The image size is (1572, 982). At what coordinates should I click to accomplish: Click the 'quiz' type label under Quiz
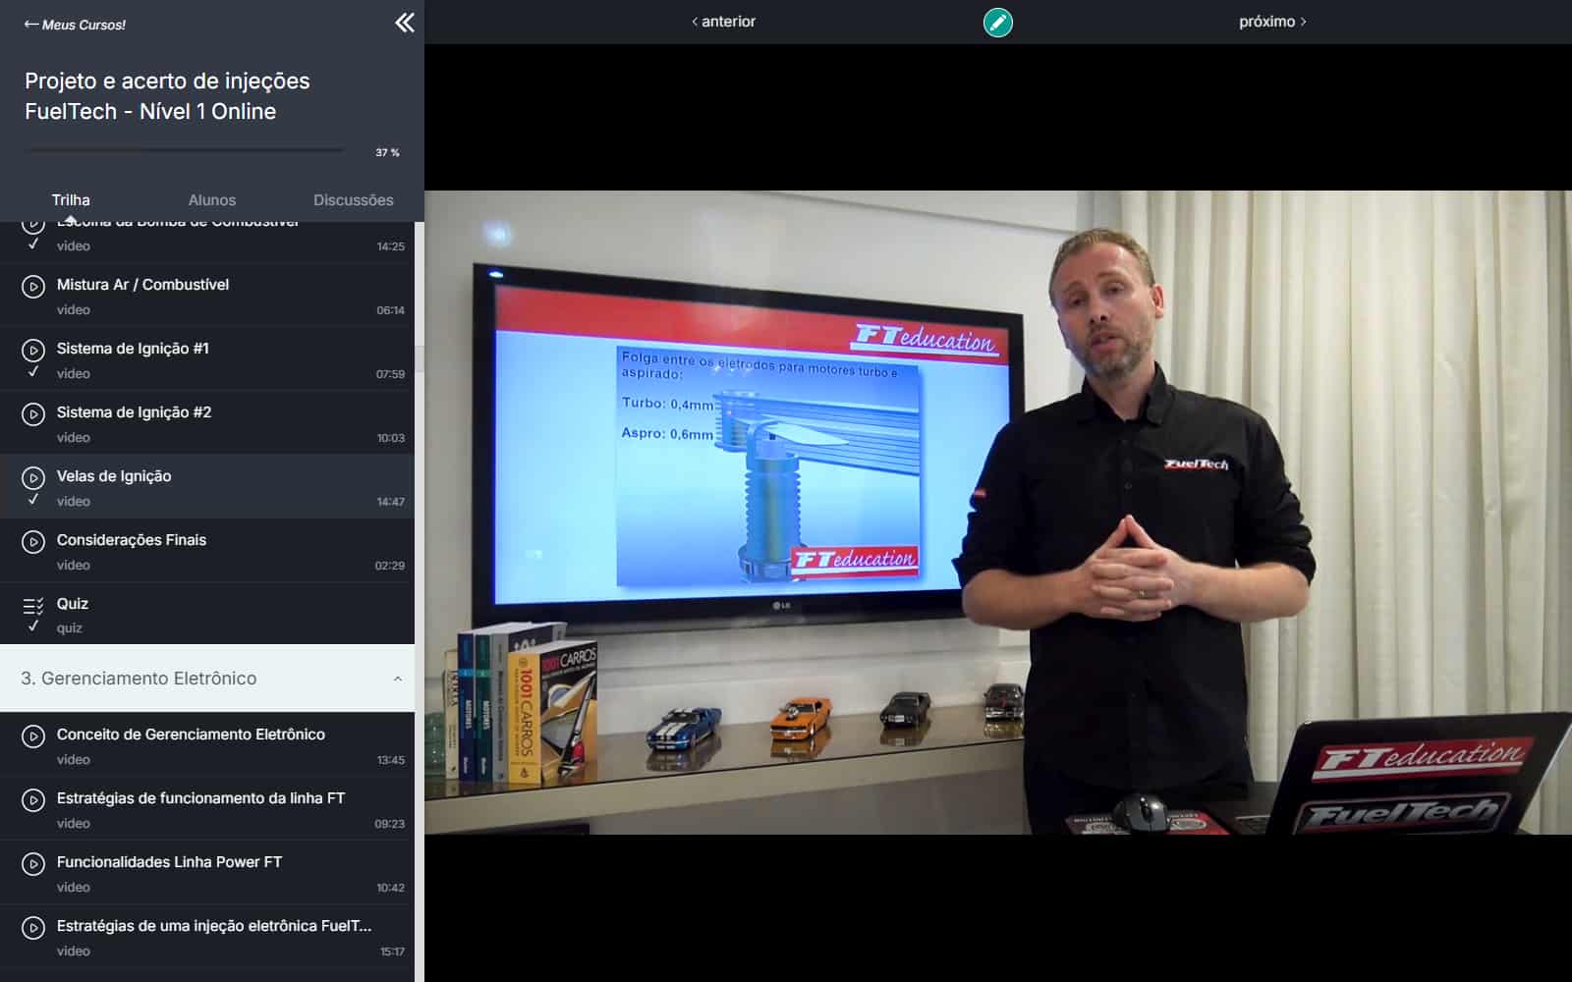coord(70,628)
